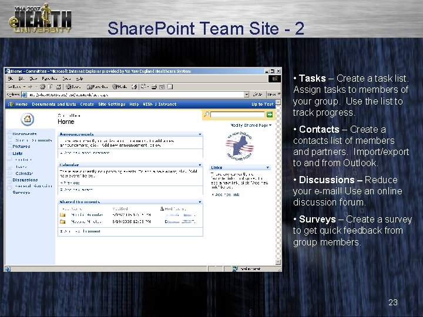Screen dimensions: 423x317
Task: Click Documents heading in Quick Launch
Action: (25, 134)
